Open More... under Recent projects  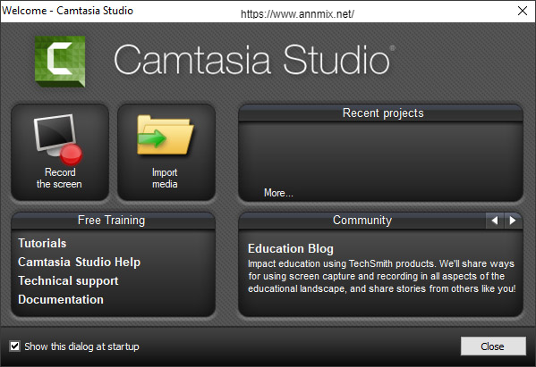click(278, 193)
